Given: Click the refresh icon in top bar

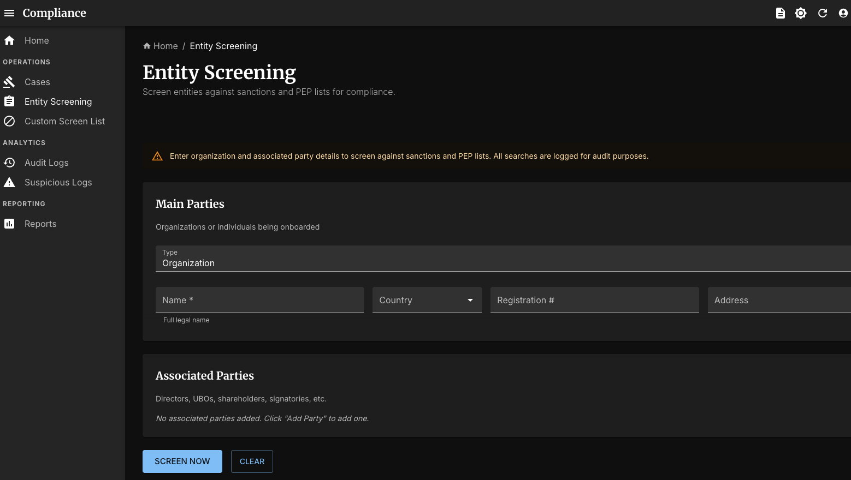Looking at the screenshot, I should coord(823,13).
